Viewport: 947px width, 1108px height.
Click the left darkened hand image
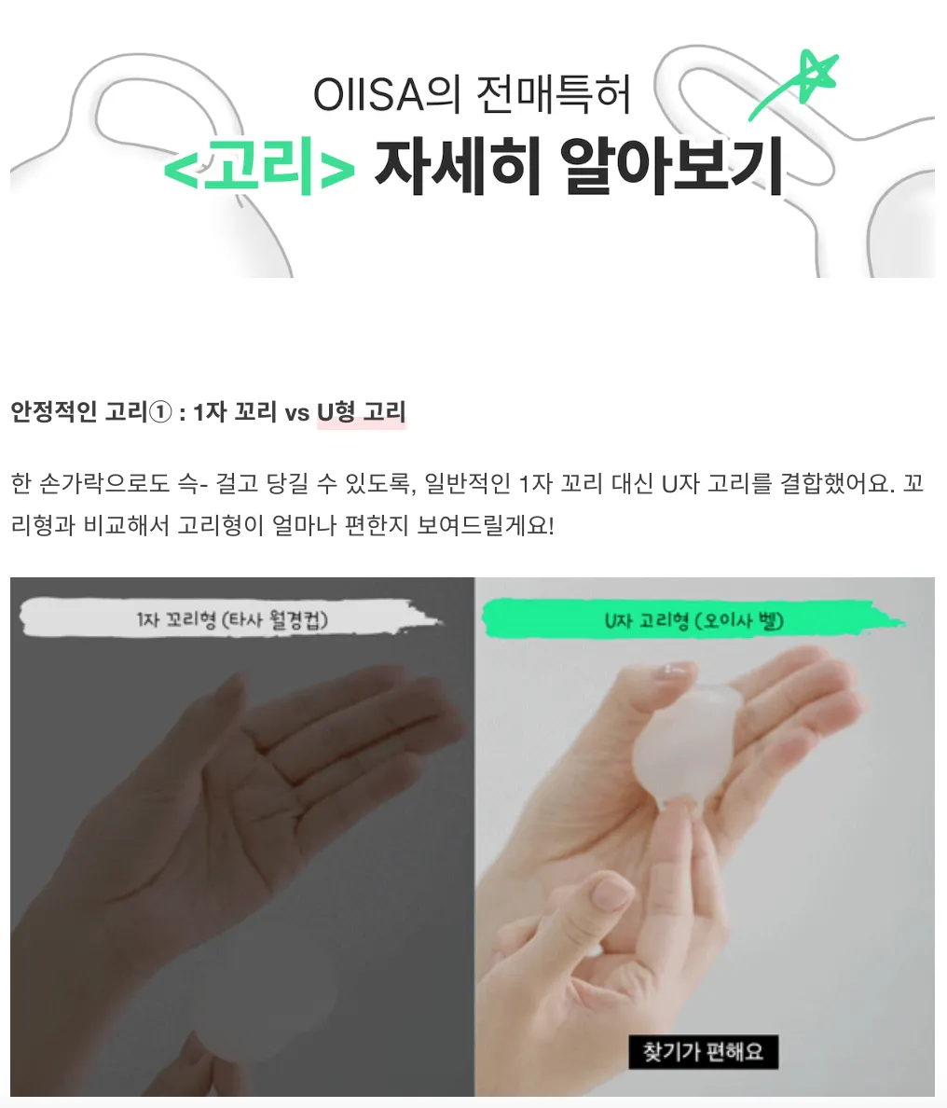tap(242, 837)
